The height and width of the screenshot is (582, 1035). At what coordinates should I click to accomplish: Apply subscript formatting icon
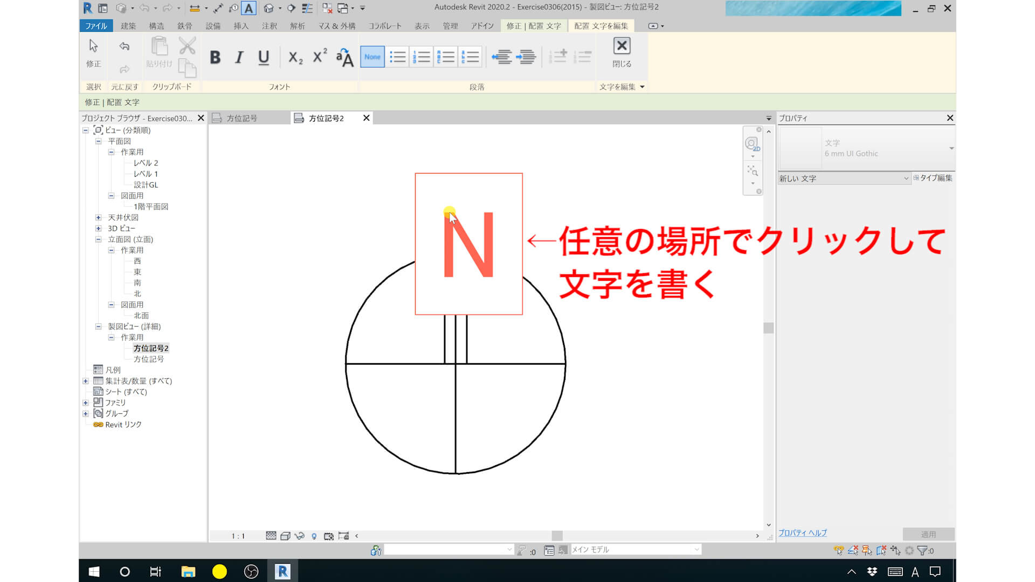pos(295,57)
